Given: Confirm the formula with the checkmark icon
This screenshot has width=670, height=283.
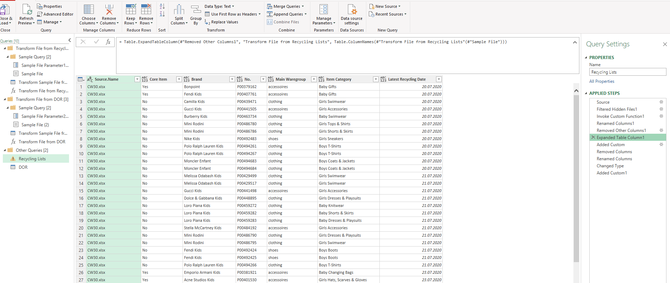Looking at the screenshot, I should 96,42.
